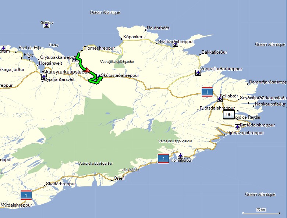
Task: Click the 70 km map scale bar
Action: coord(261,211)
